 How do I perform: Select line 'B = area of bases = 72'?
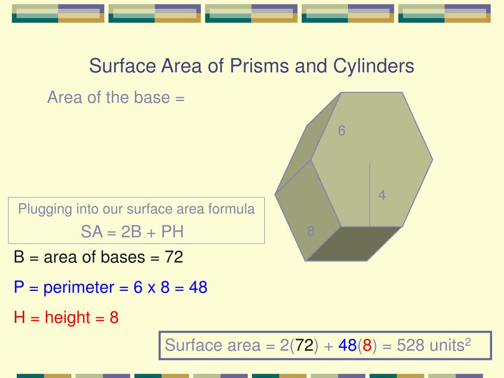tap(98, 257)
